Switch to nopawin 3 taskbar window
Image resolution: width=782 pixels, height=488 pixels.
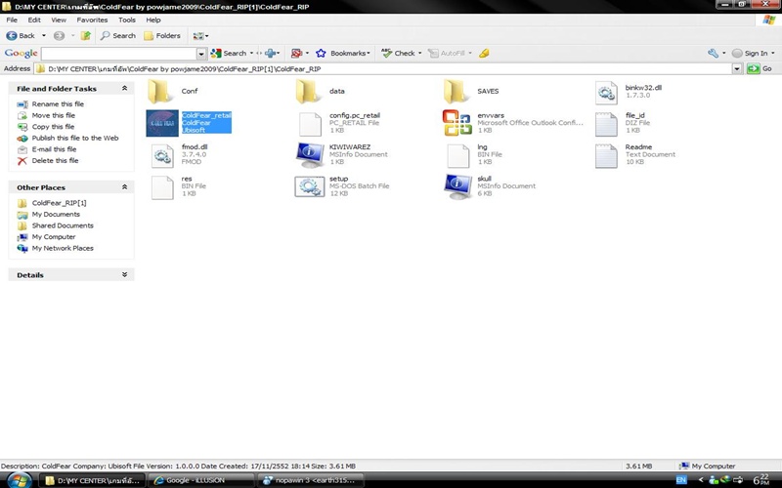click(x=310, y=480)
